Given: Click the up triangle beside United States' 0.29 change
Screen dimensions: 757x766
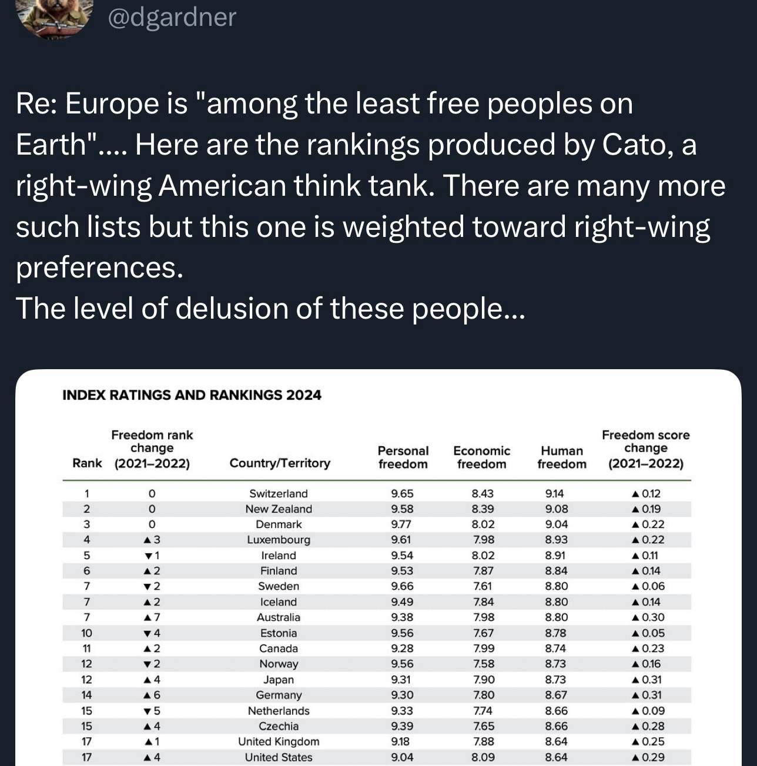Looking at the screenshot, I should click(635, 757).
